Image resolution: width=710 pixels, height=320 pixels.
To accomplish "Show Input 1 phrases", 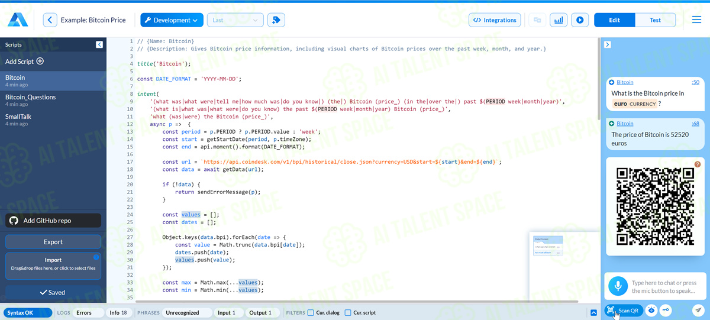I will tap(229, 313).
